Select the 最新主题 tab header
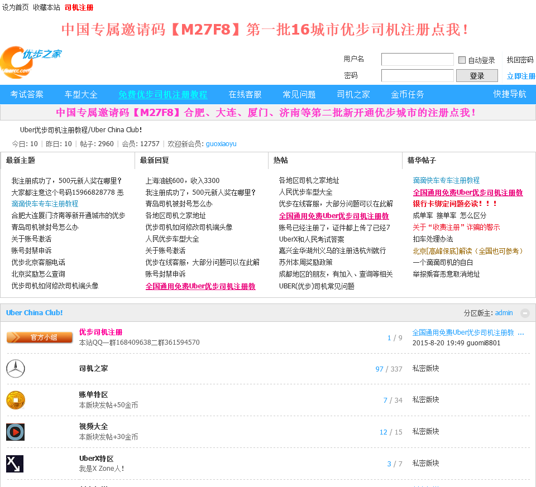 point(21,160)
